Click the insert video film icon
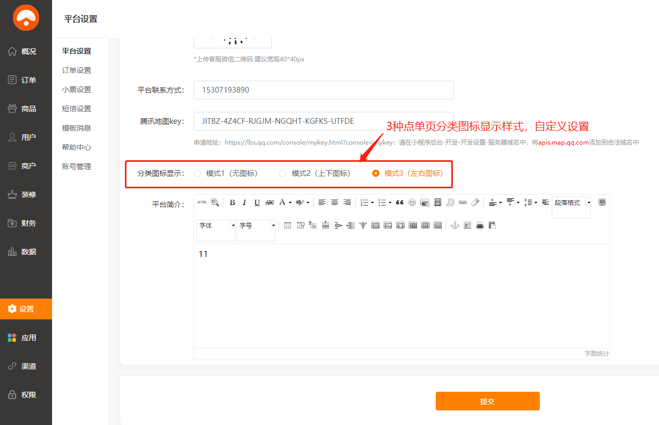Screen dimensions: 659x425 click(x=438, y=202)
